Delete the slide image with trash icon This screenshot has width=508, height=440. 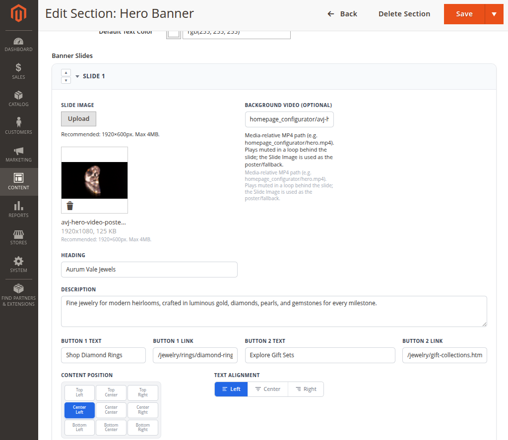[x=70, y=206]
